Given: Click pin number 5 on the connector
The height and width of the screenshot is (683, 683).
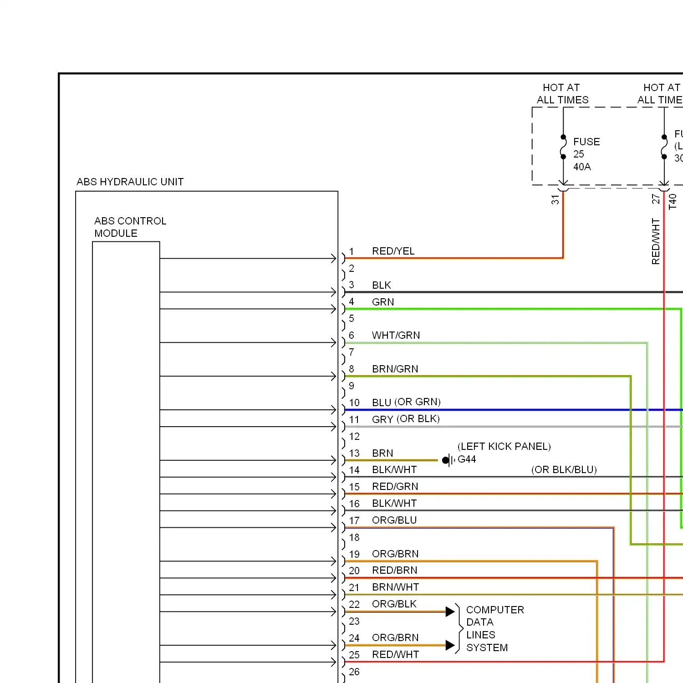Looking at the screenshot, I should point(352,319).
